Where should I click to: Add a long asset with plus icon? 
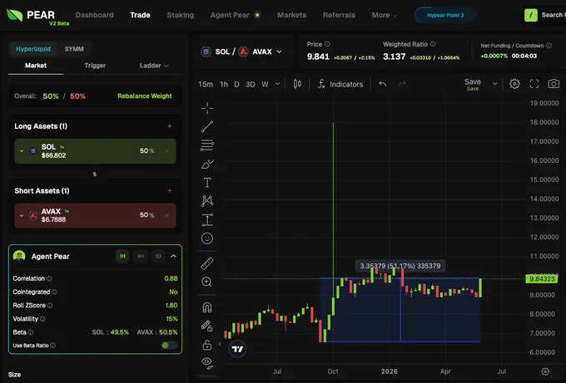pyautogui.click(x=170, y=126)
